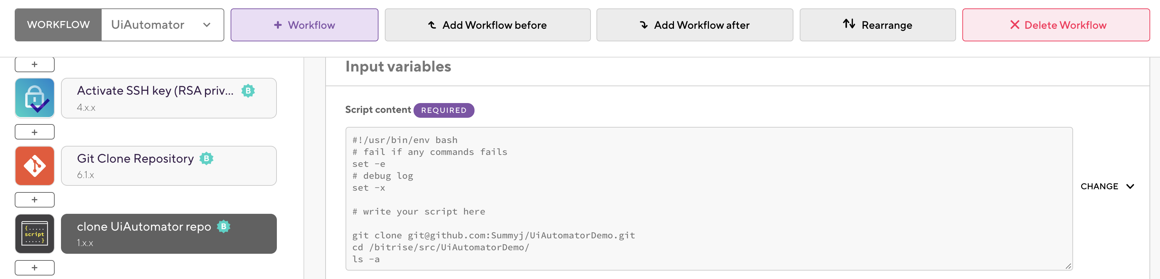The width and height of the screenshot is (1160, 279).
Task: Click Add Workflow before
Action: pos(487,25)
